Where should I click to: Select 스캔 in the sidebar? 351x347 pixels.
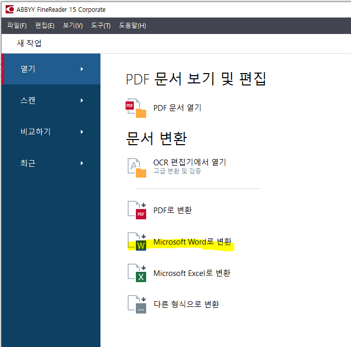point(51,100)
